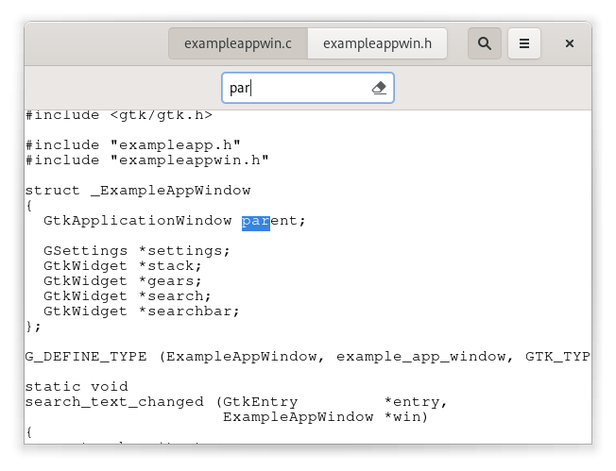The width and height of the screenshot is (616, 471).
Task: Click the GtkApplicationWindow type name
Action: click(137, 221)
